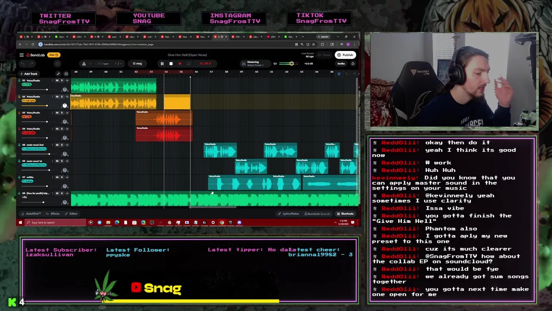Image resolution: width=552 pixels, height=311 pixels.
Task: Open Lyrics/Notes panel
Action: coord(289,214)
